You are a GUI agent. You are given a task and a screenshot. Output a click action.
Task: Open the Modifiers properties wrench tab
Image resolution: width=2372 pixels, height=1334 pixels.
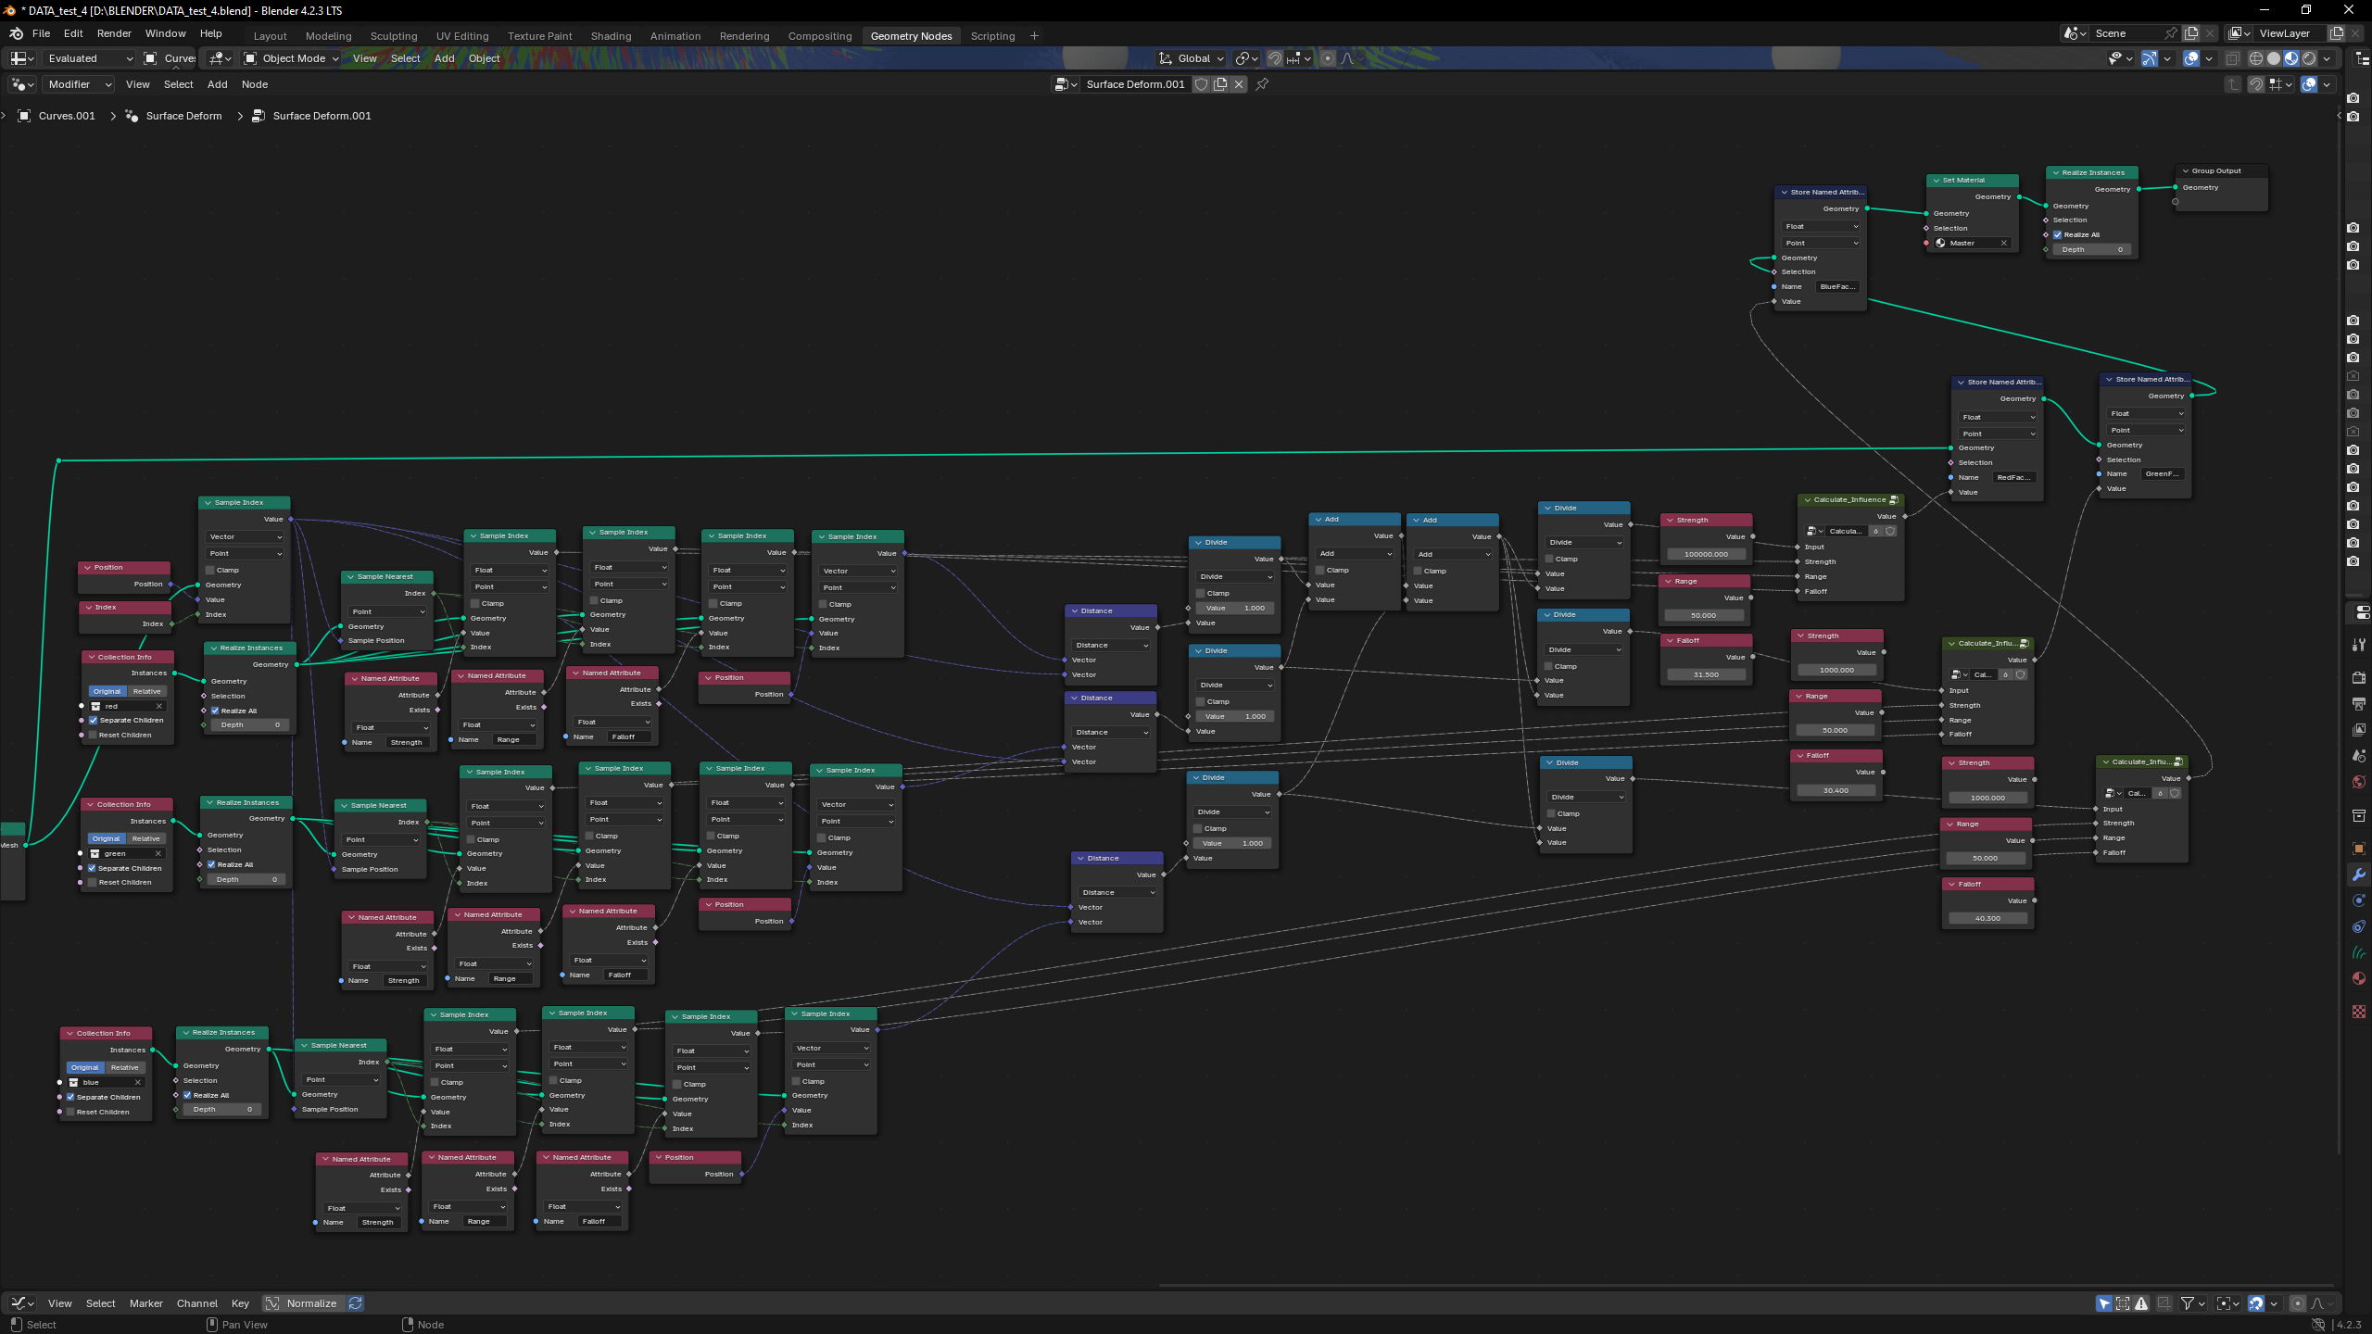(x=2359, y=875)
